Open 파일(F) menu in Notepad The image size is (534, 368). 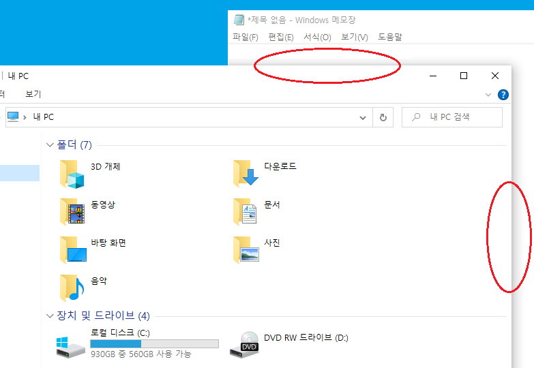[x=246, y=37]
